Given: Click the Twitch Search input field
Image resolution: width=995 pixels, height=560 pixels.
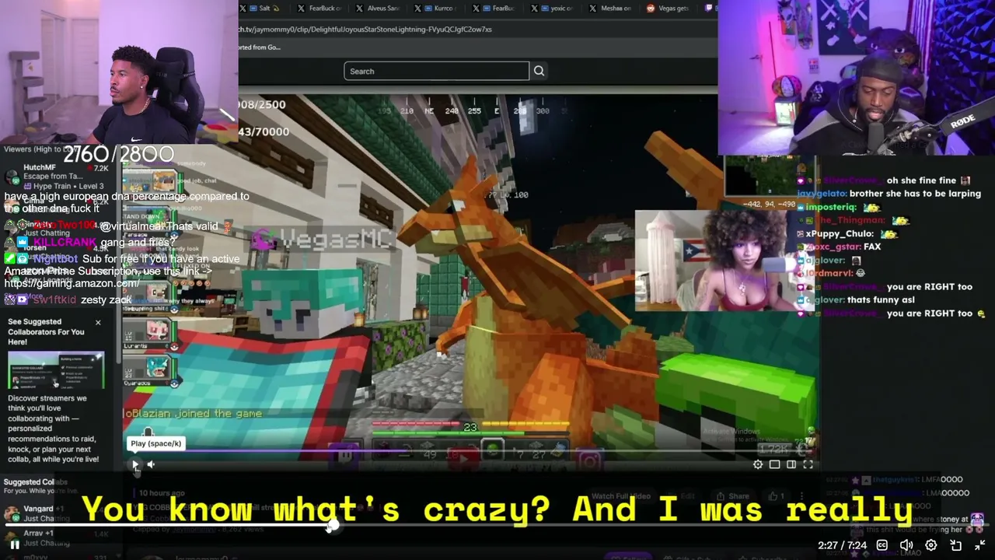Looking at the screenshot, I should 436,71.
